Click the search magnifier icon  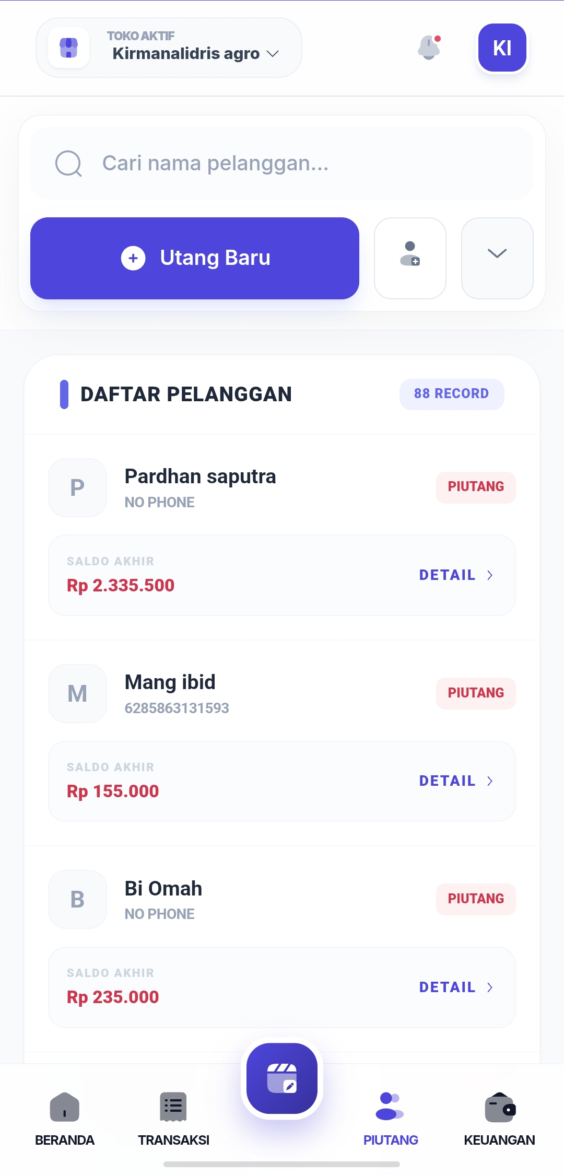(x=68, y=164)
